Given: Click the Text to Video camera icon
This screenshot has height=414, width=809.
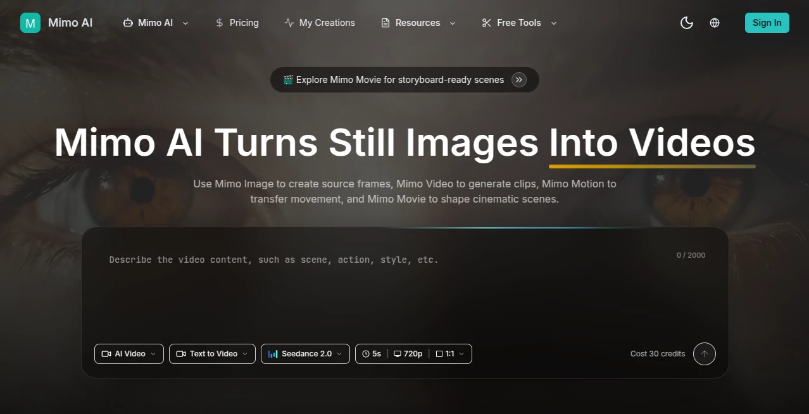Looking at the screenshot, I should click(x=180, y=354).
